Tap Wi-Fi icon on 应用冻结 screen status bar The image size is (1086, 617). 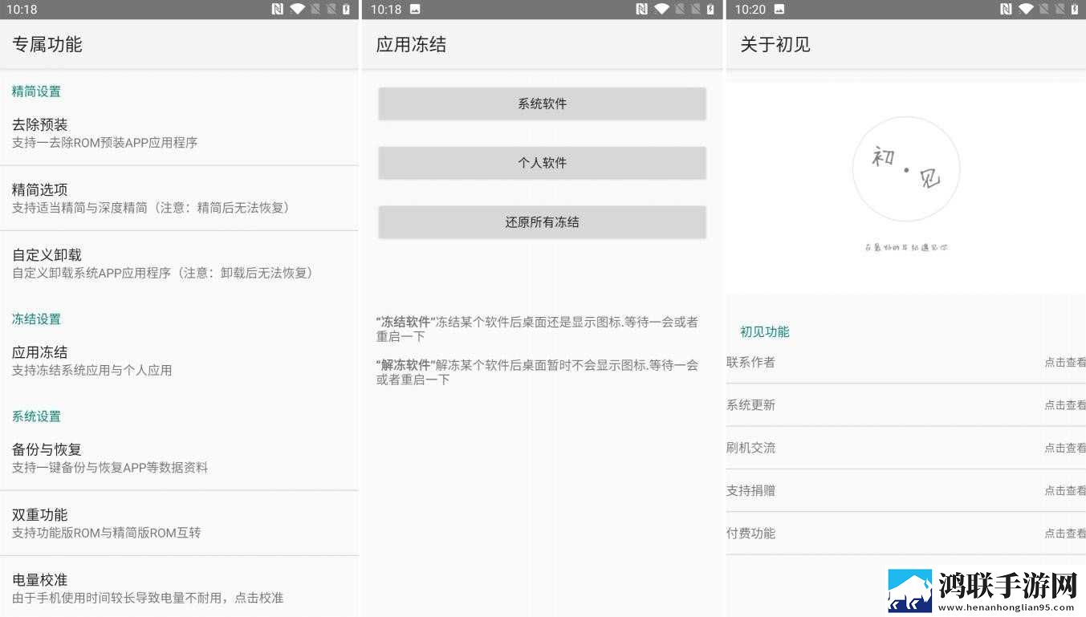click(661, 10)
